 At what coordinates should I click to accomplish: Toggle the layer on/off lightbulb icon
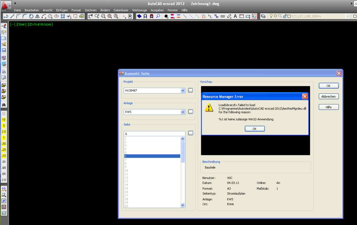271,16
